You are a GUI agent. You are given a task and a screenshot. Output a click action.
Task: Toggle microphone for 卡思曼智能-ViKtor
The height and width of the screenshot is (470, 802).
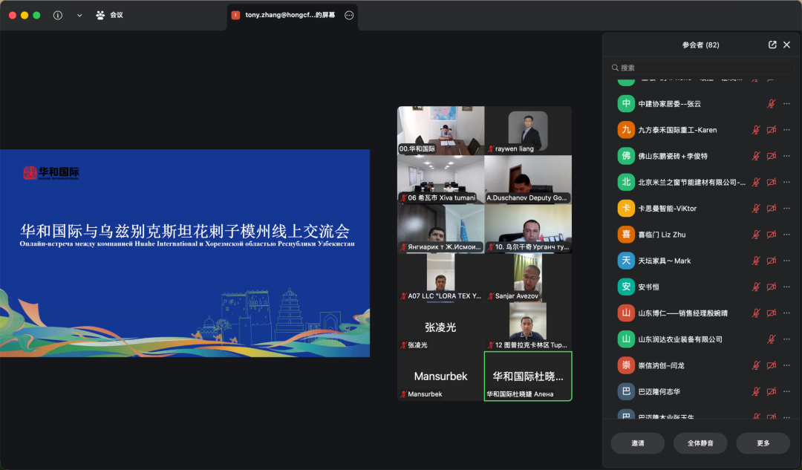(x=756, y=208)
